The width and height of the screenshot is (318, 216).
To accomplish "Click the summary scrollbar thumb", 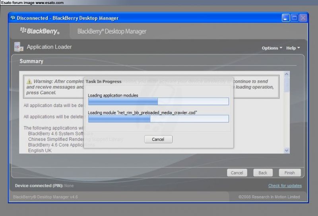I will [x=287, y=85].
